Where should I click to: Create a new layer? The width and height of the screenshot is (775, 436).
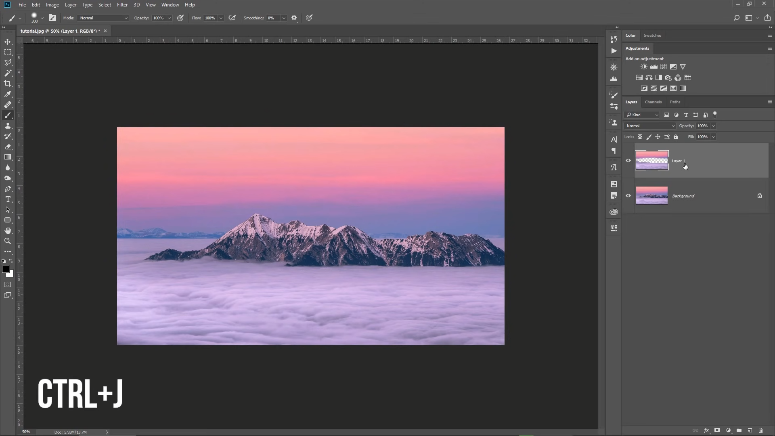coord(749,430)
